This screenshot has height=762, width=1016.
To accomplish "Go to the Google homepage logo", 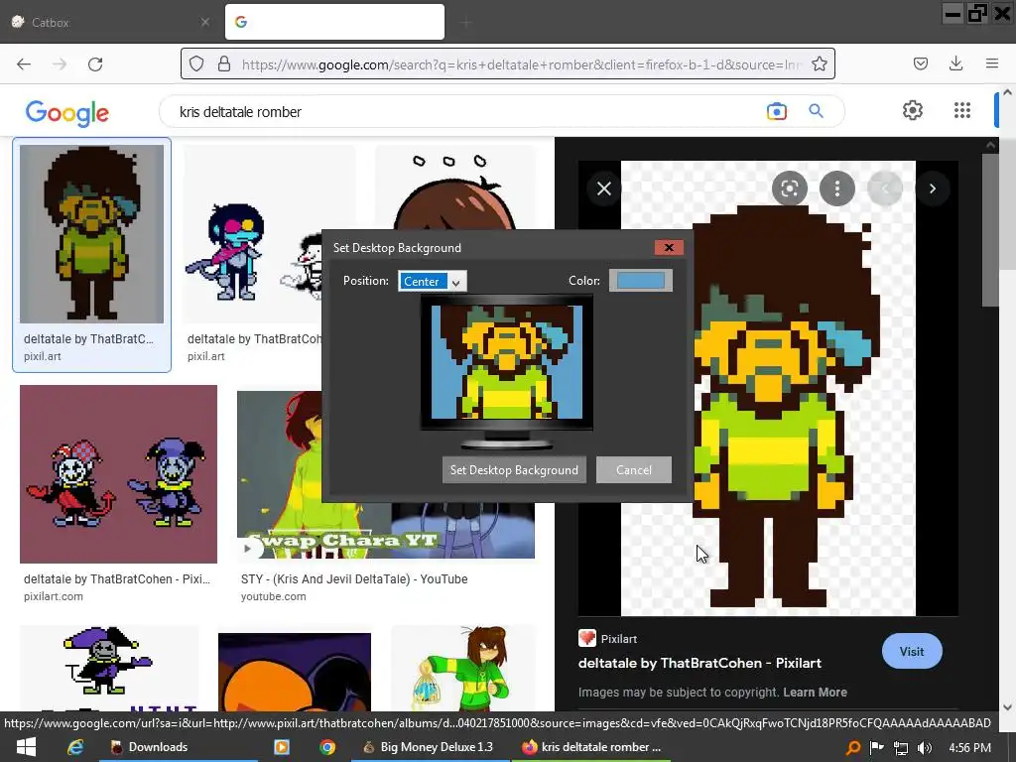I will 67,113.
